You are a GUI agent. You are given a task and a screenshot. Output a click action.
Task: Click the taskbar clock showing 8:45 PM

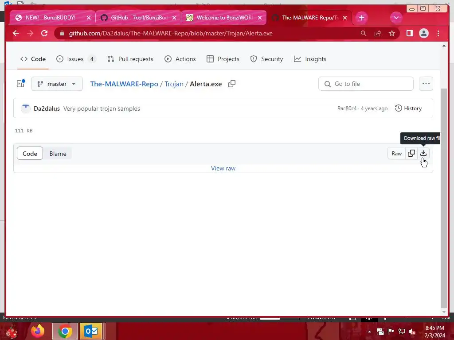[x=434, y=332]
